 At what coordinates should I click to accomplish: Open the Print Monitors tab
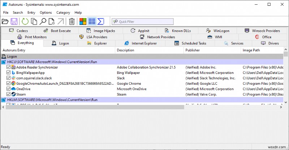pyautogui.click(x=32, y=37)
